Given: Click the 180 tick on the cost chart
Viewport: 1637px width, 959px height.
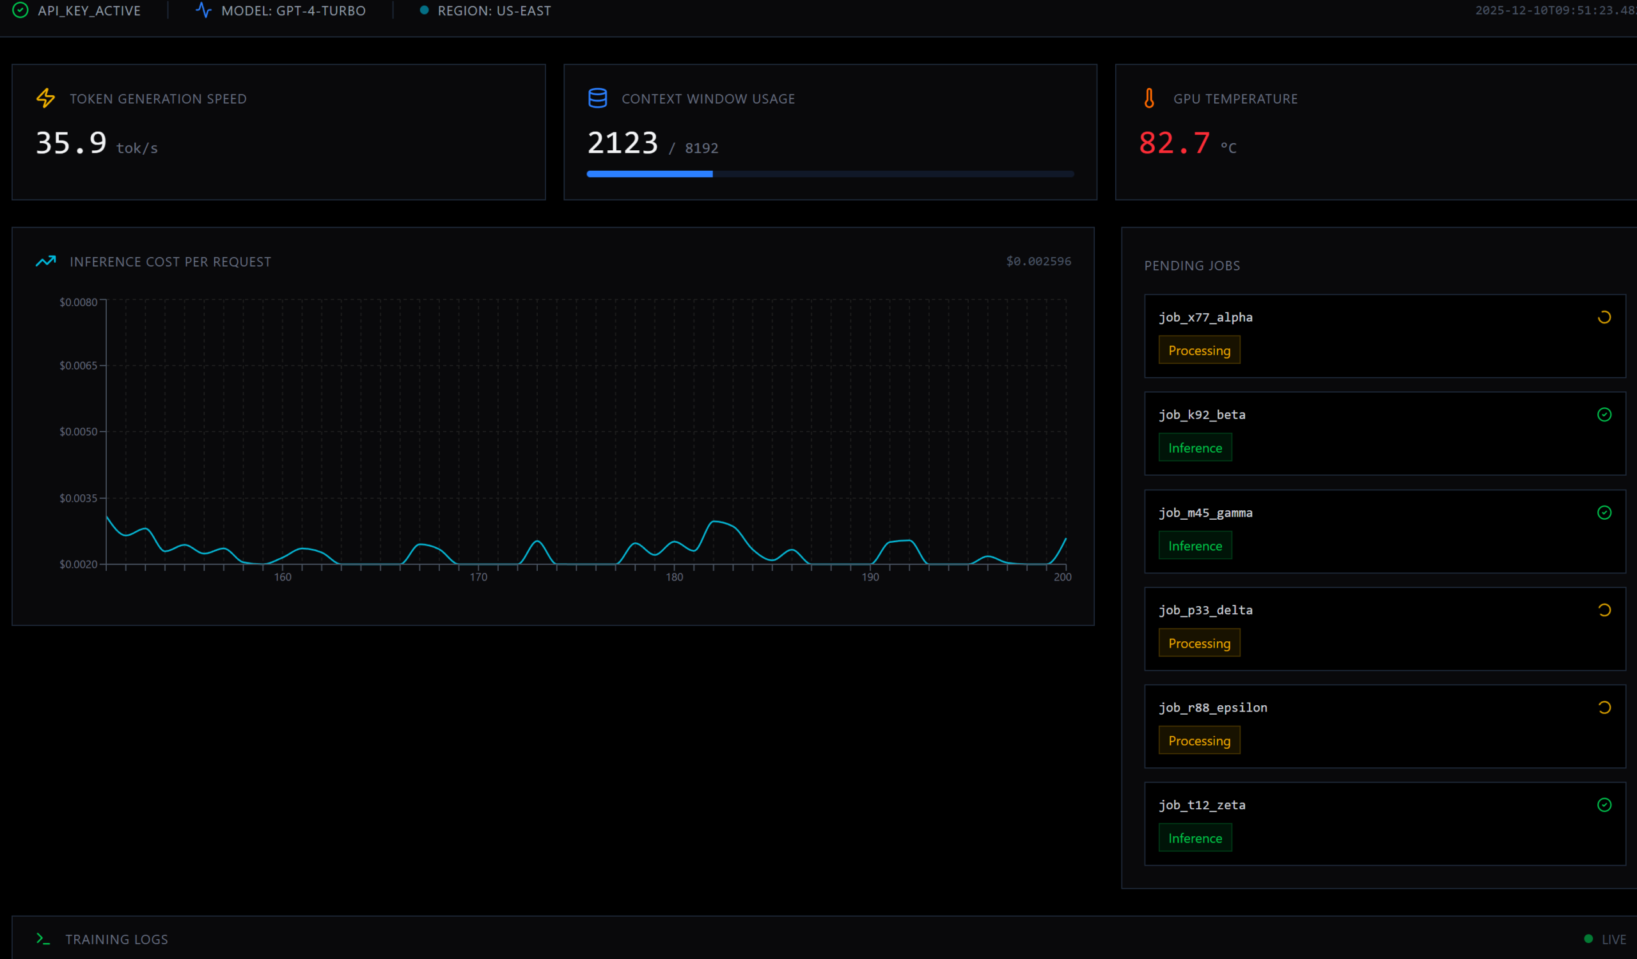Looking at the screenshot, I should pyautogui.click(x=673, y=577).
